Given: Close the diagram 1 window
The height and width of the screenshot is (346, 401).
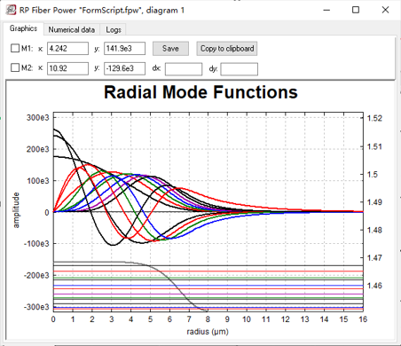Looking at the screenshot, I should tap(385, 10).
